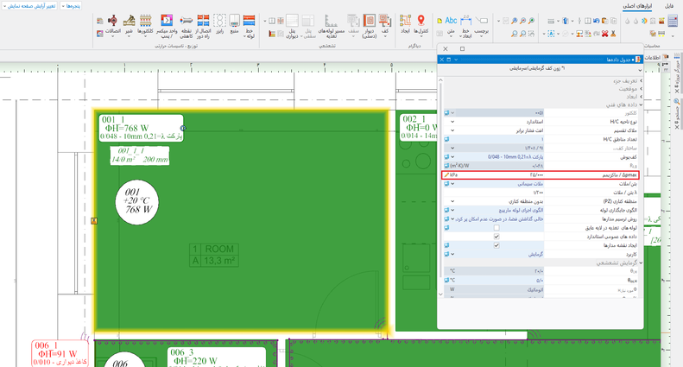The image size is (683, 367).
Task: Click the red X delete icon
Action: click(x=604, y=34)
